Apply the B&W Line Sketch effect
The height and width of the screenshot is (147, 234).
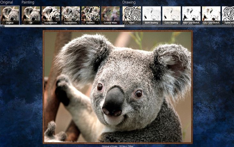click(x=191, y=15)
